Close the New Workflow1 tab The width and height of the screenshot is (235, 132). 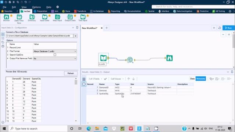coord(102,28)
